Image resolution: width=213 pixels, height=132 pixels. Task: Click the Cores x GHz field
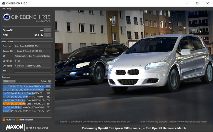tap(33, 51)
